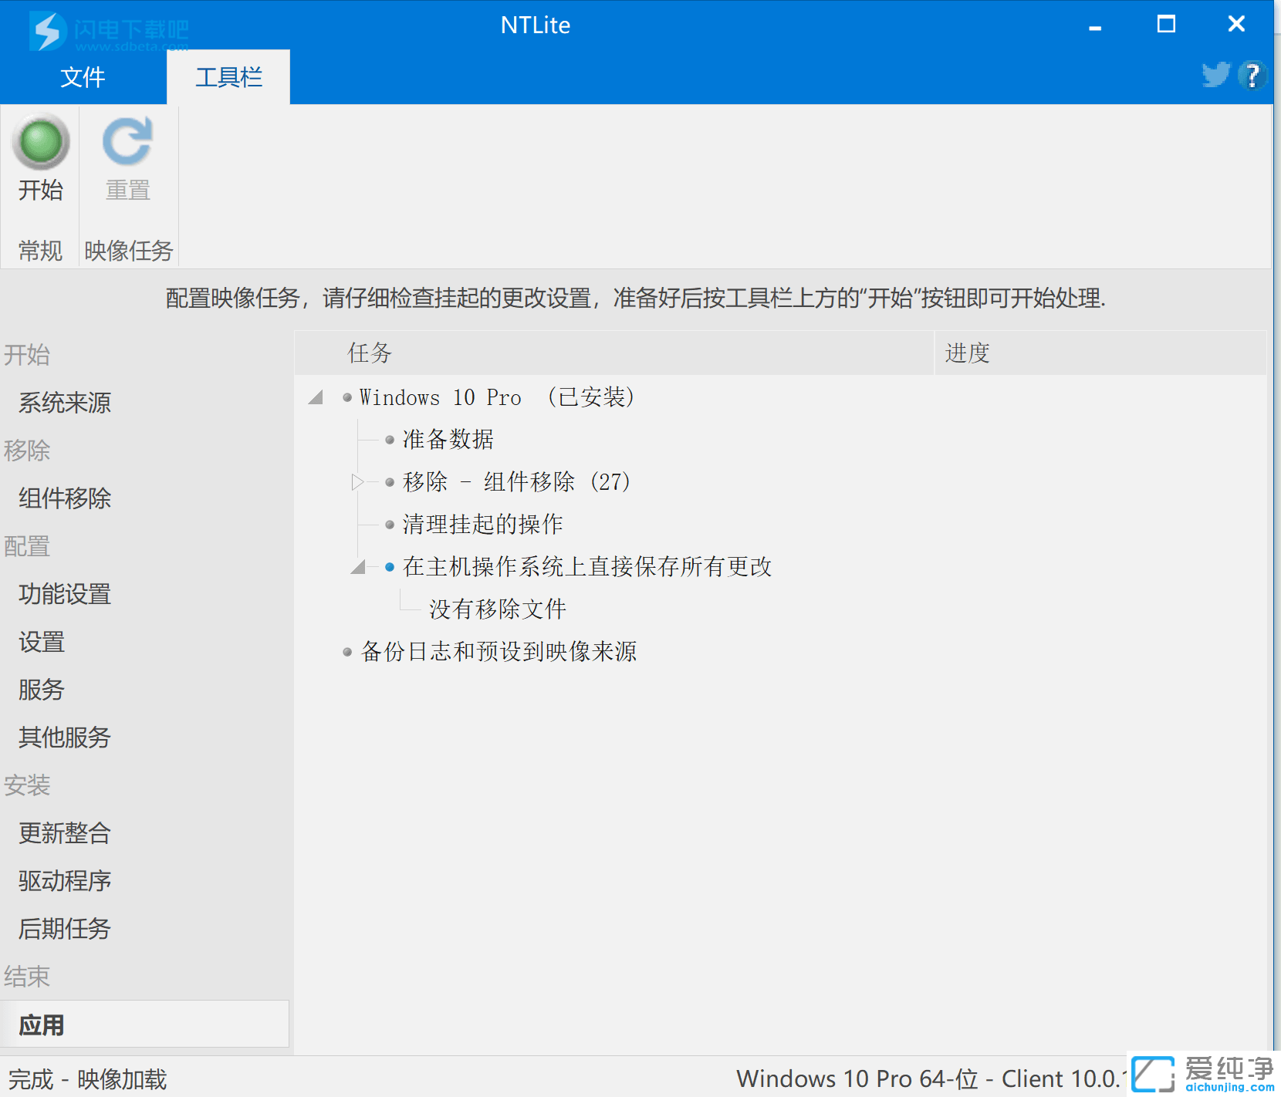Screen dimensions: 1281x1097
Task: Open the Twitter icon
Action: (x=1215, y=75)
